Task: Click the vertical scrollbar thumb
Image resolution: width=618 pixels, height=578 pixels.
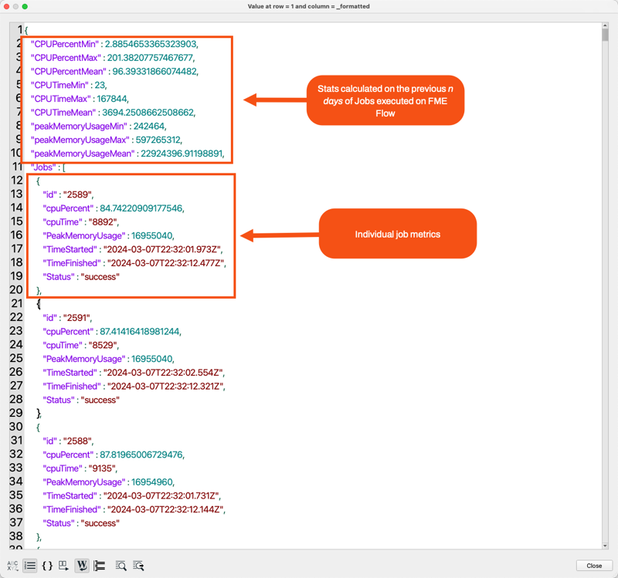Action: click(x=605, y=35)
